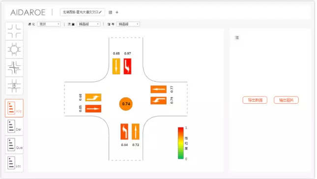The width and height of the screenshot is (317, 179).
Task: Edit the intersection name with pencil icon
Action: (100, 12)
